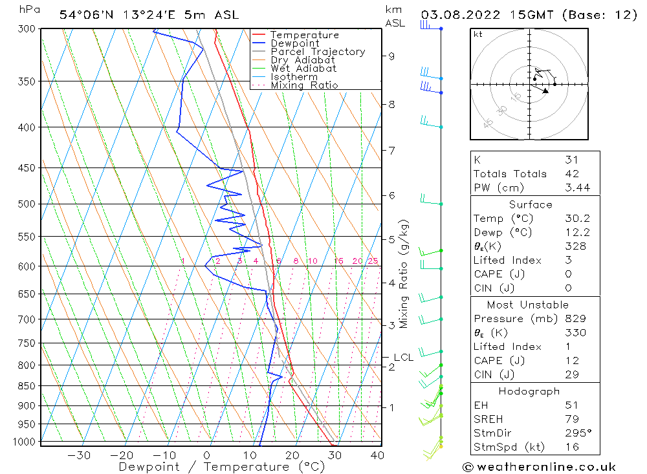Click the wind barb at 500 hPa
The height and width of the screenshot is (474, 647).
pos(431,199)
